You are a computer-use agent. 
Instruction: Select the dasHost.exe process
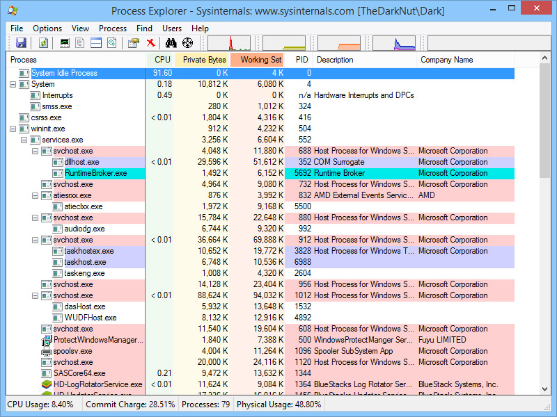pyautogui.click(x=85, y=306)
